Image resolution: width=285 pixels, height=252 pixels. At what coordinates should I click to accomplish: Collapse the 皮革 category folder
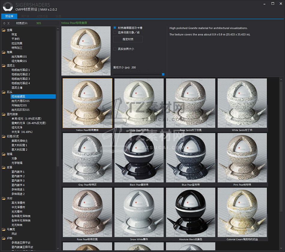(4, 167)
